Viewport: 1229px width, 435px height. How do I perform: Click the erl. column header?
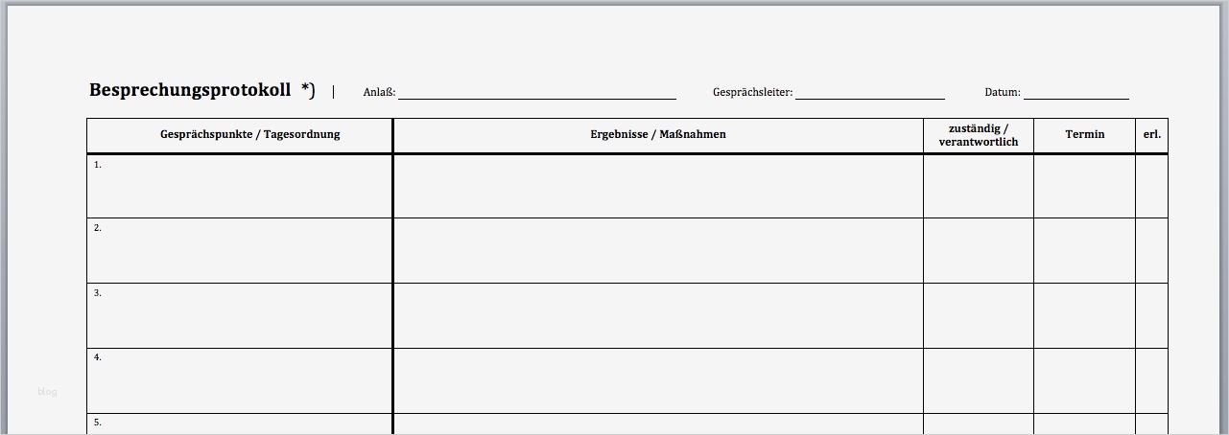point(1151,135)
